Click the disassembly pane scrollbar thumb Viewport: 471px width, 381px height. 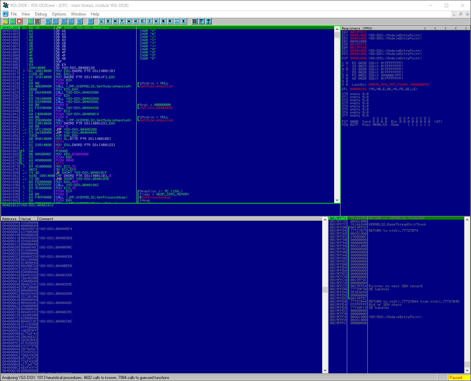[x=337, y=35]
